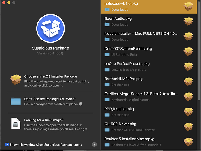
Task: Click Downloads folder icon under Nebula Installer
Action: 107,40
